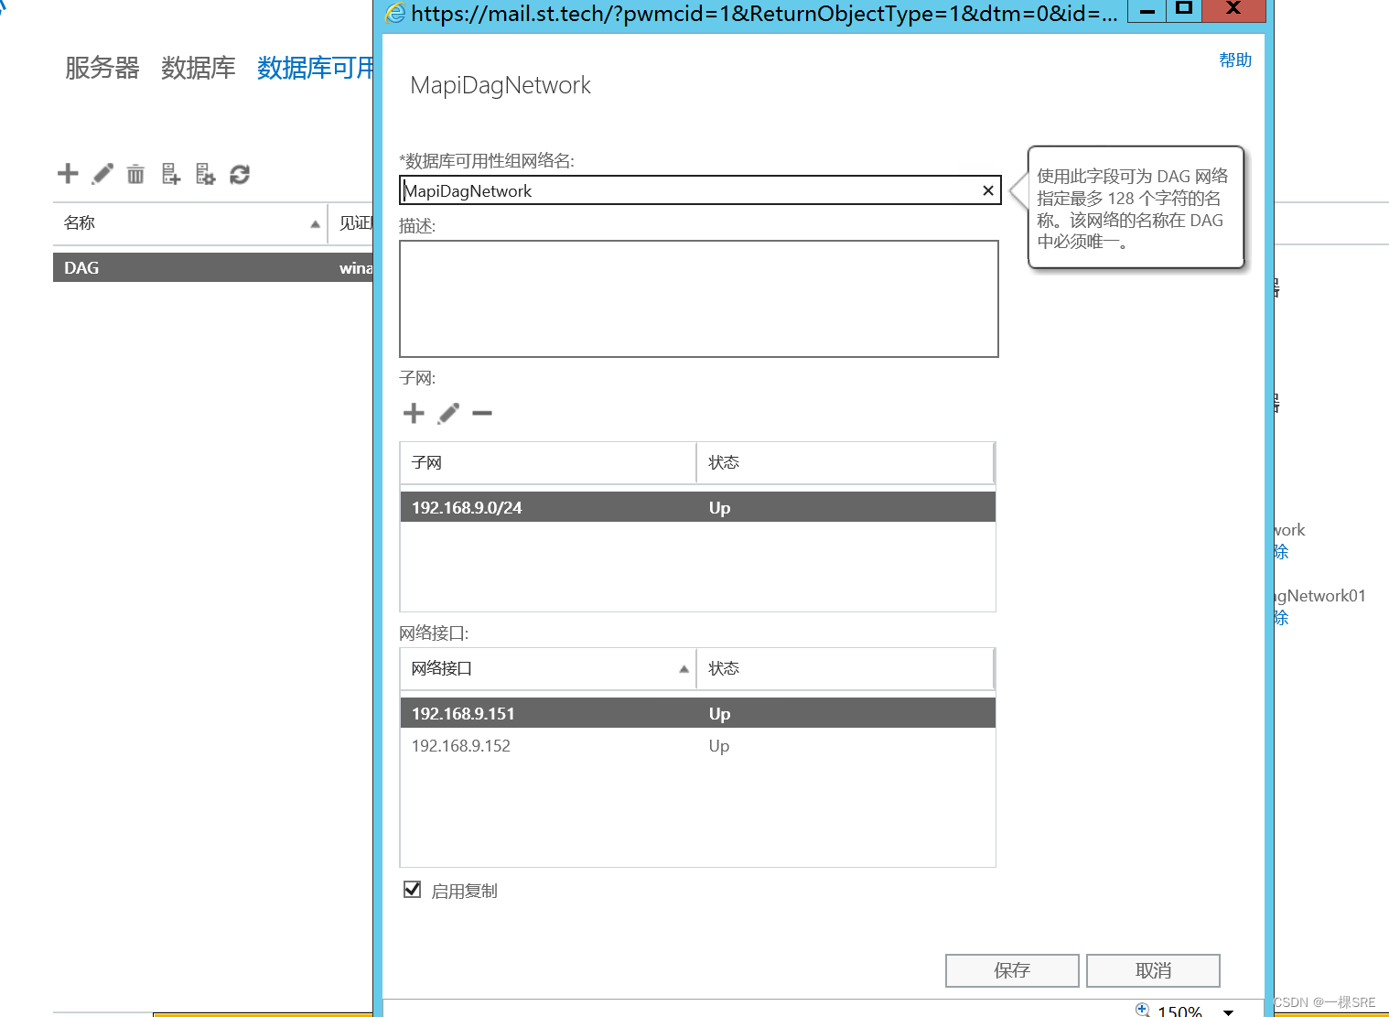
Task: Edit the selected subnet with the pencil
Action: coord(448,414)
